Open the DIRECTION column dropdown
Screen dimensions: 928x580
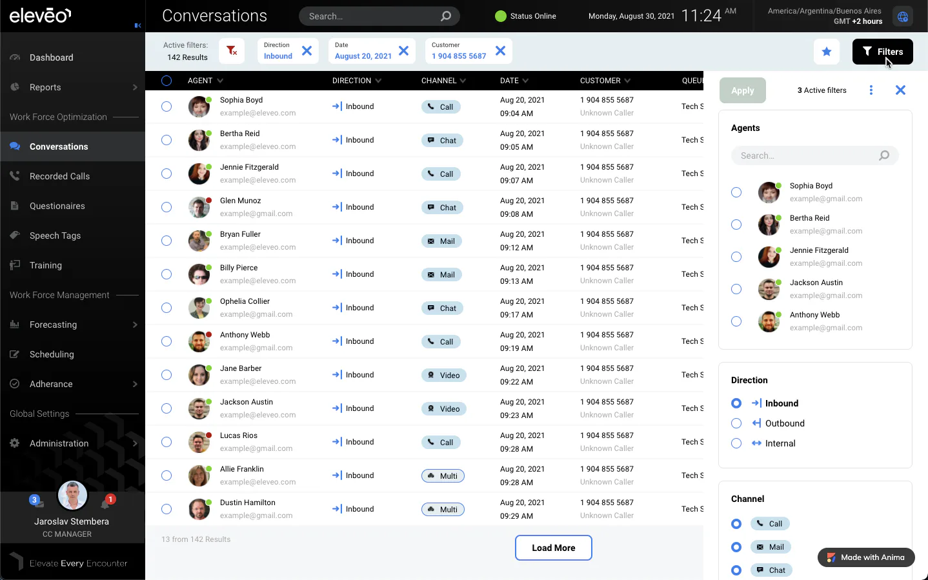click(378, 81)
